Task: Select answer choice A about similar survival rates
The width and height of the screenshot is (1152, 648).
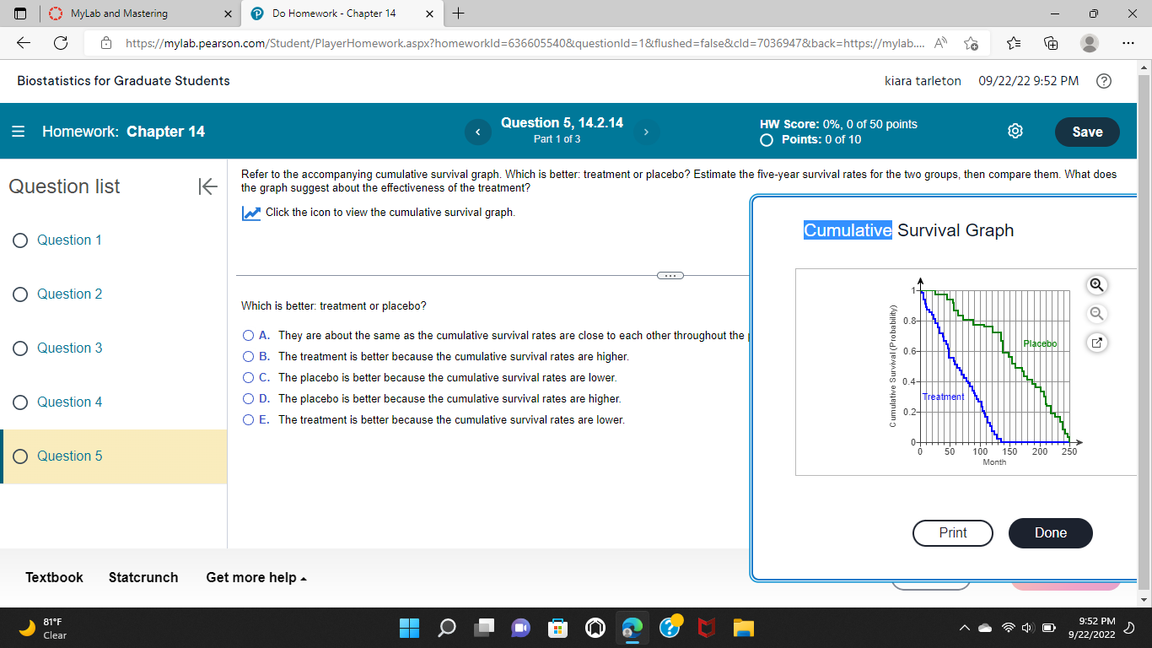Action: coord(249,335)
